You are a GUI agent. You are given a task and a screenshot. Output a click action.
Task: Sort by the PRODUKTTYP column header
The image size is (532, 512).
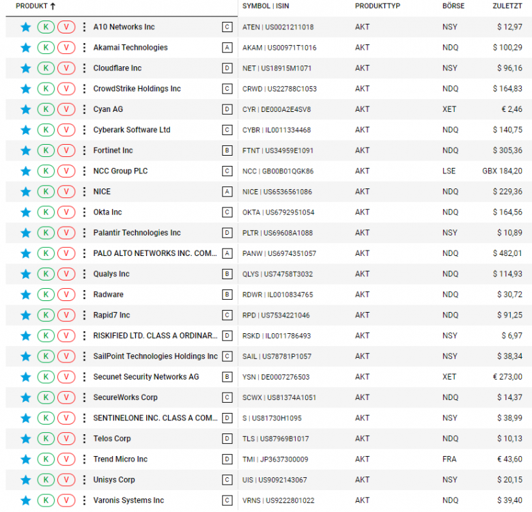pyautogui.click(x=378, y=6)
